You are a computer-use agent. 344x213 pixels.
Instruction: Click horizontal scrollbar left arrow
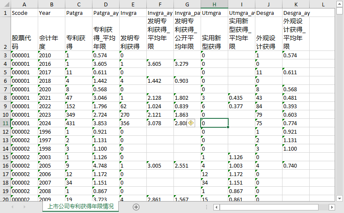(216, 207)
